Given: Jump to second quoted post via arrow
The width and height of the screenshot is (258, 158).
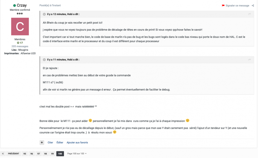Looking at the screenshot, I should 249,60.
